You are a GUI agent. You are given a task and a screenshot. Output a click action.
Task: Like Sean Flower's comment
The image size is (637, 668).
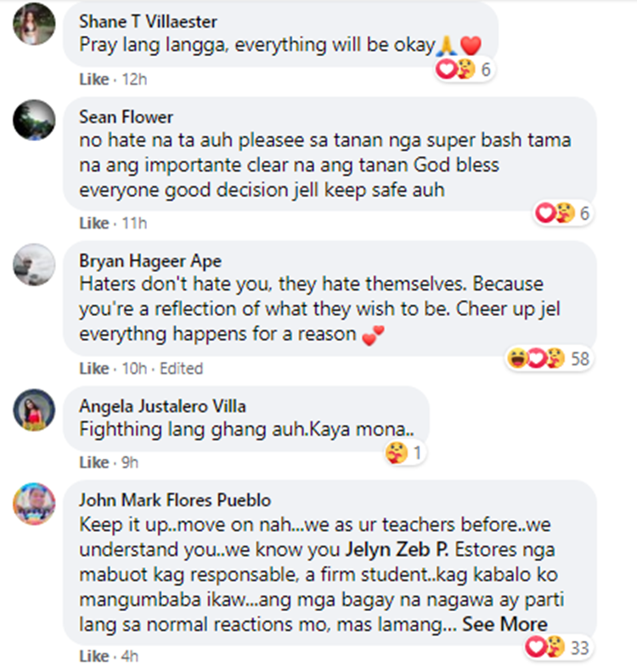pyautogui.click(x=94, y=223)
